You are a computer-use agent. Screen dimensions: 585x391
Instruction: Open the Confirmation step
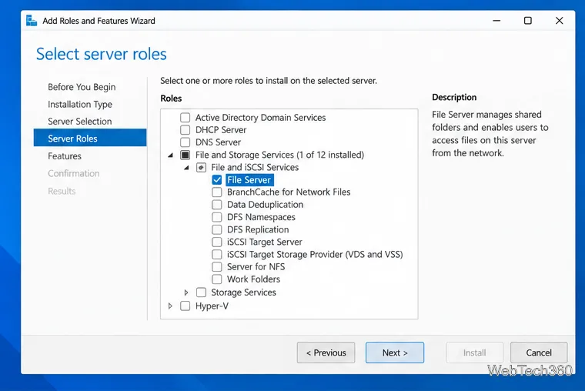click(73, 173)
